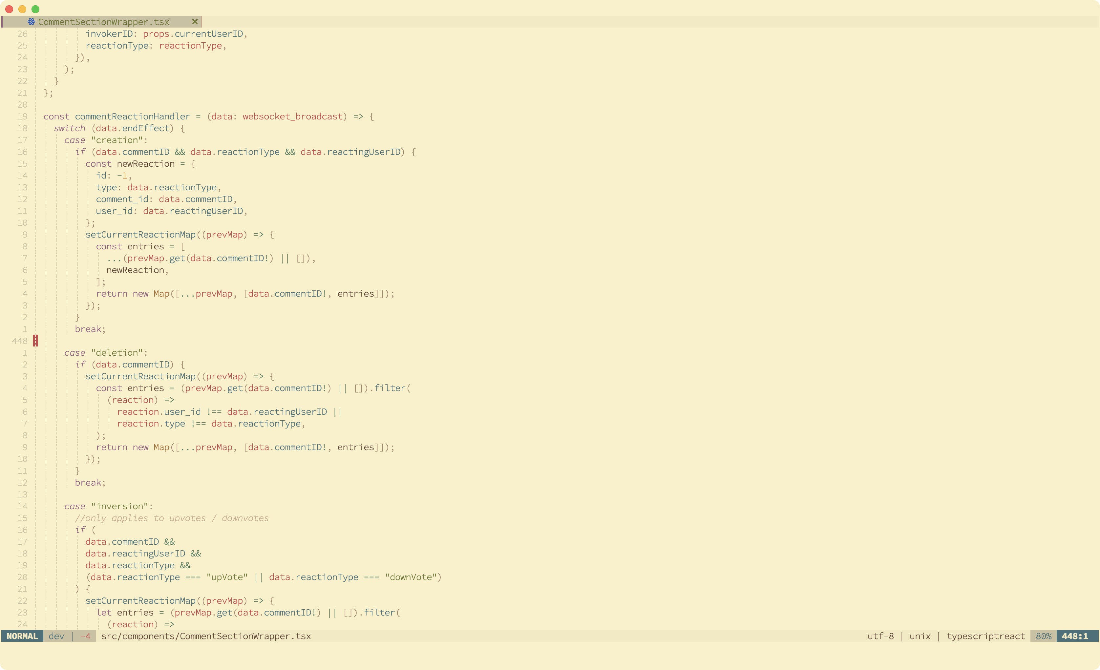Click the file path src/components/CommentSectionWrapper.tsx in statusline
Screen dimensions: 1100x670
(206, 636)
